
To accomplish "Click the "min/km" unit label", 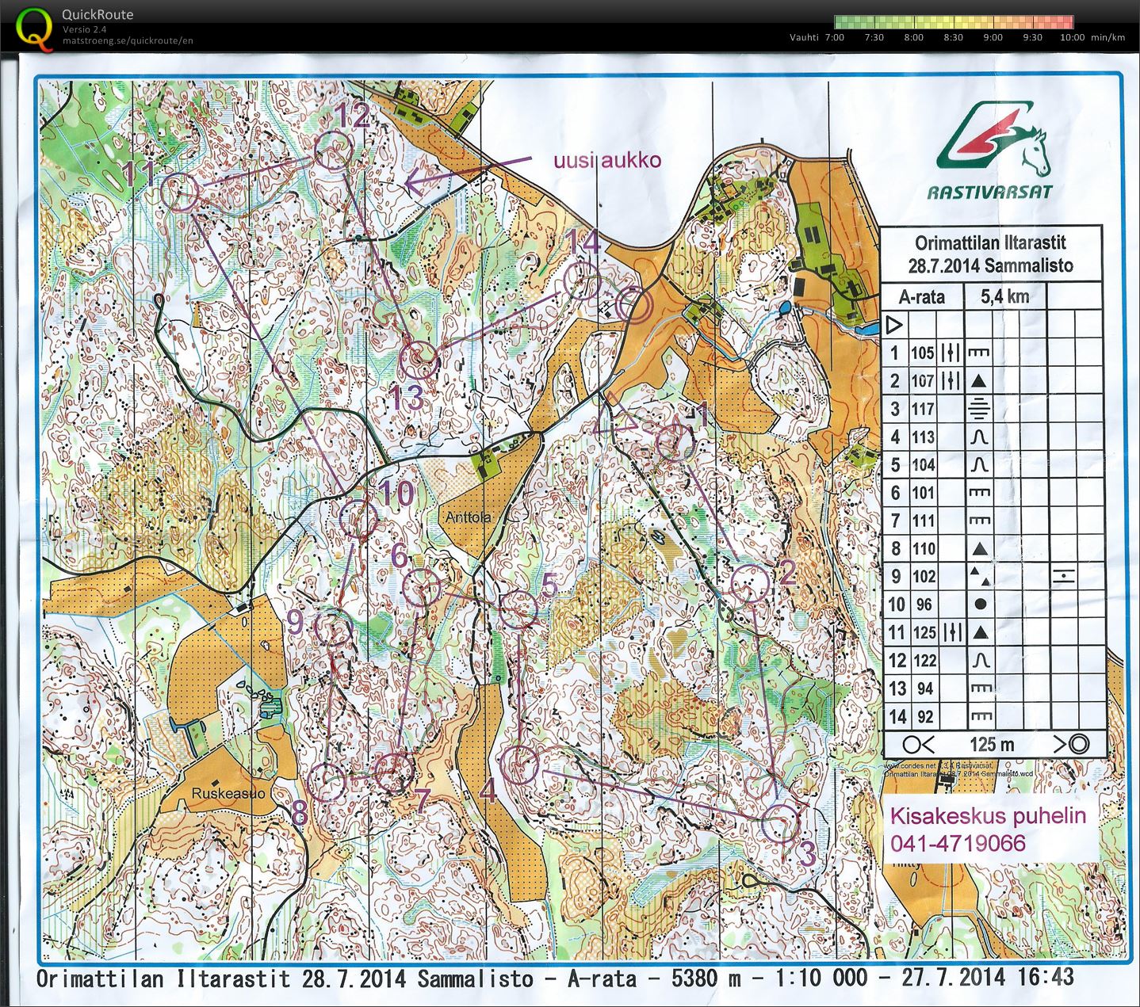I will 1108,37.
